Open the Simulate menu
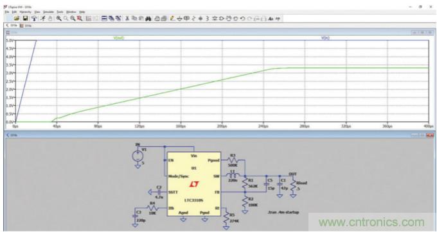The width and height of the screenshot is (437, 232). pos(48,12)
